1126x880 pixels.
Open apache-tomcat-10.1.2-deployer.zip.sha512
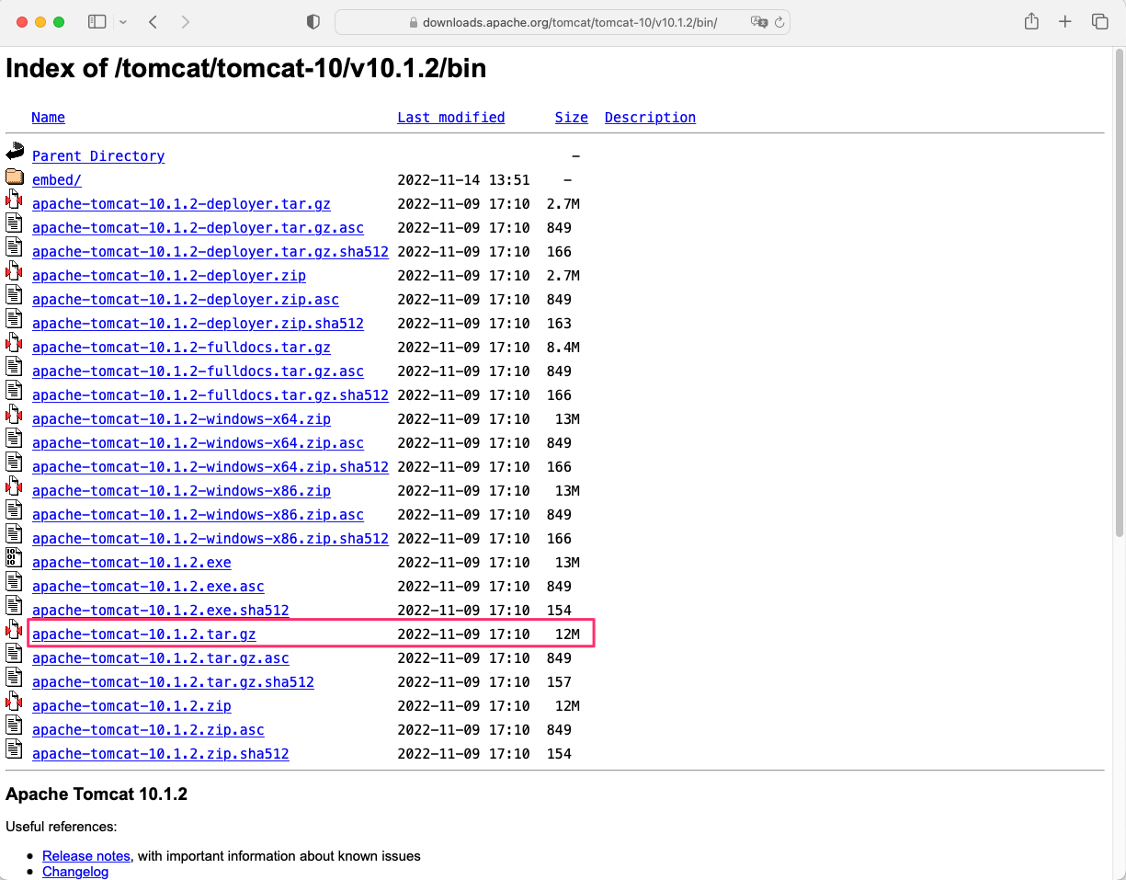tap(198, 324)
